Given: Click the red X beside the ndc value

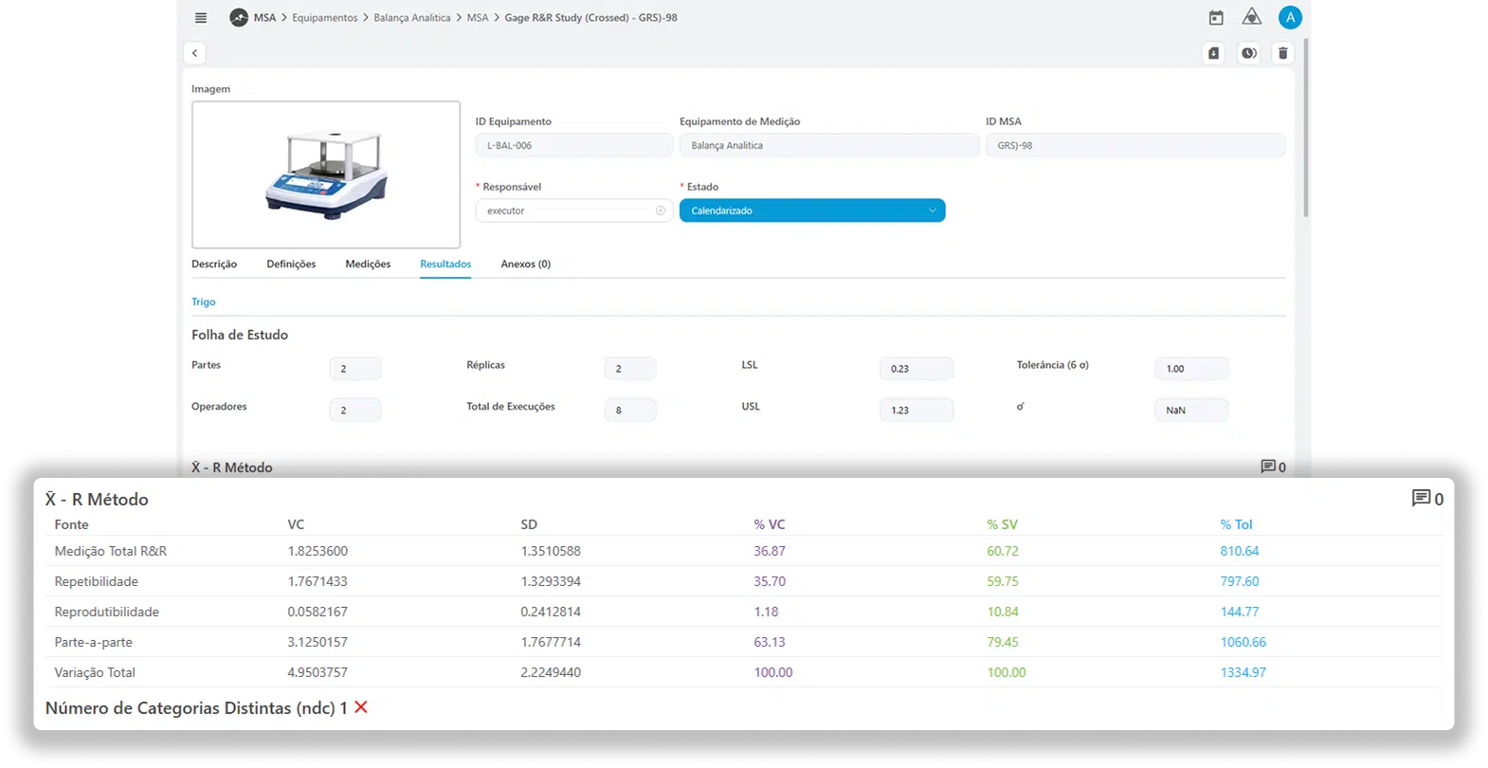Looking at the screenshot, I should click(361, 707).
